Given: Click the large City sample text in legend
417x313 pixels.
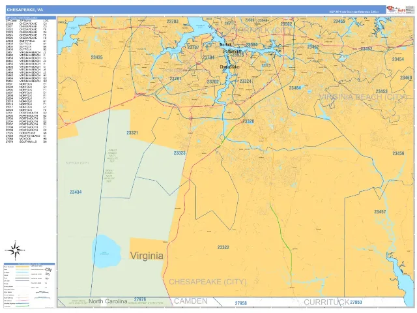Looking at the screenshot, I should (x=48, y=270).
